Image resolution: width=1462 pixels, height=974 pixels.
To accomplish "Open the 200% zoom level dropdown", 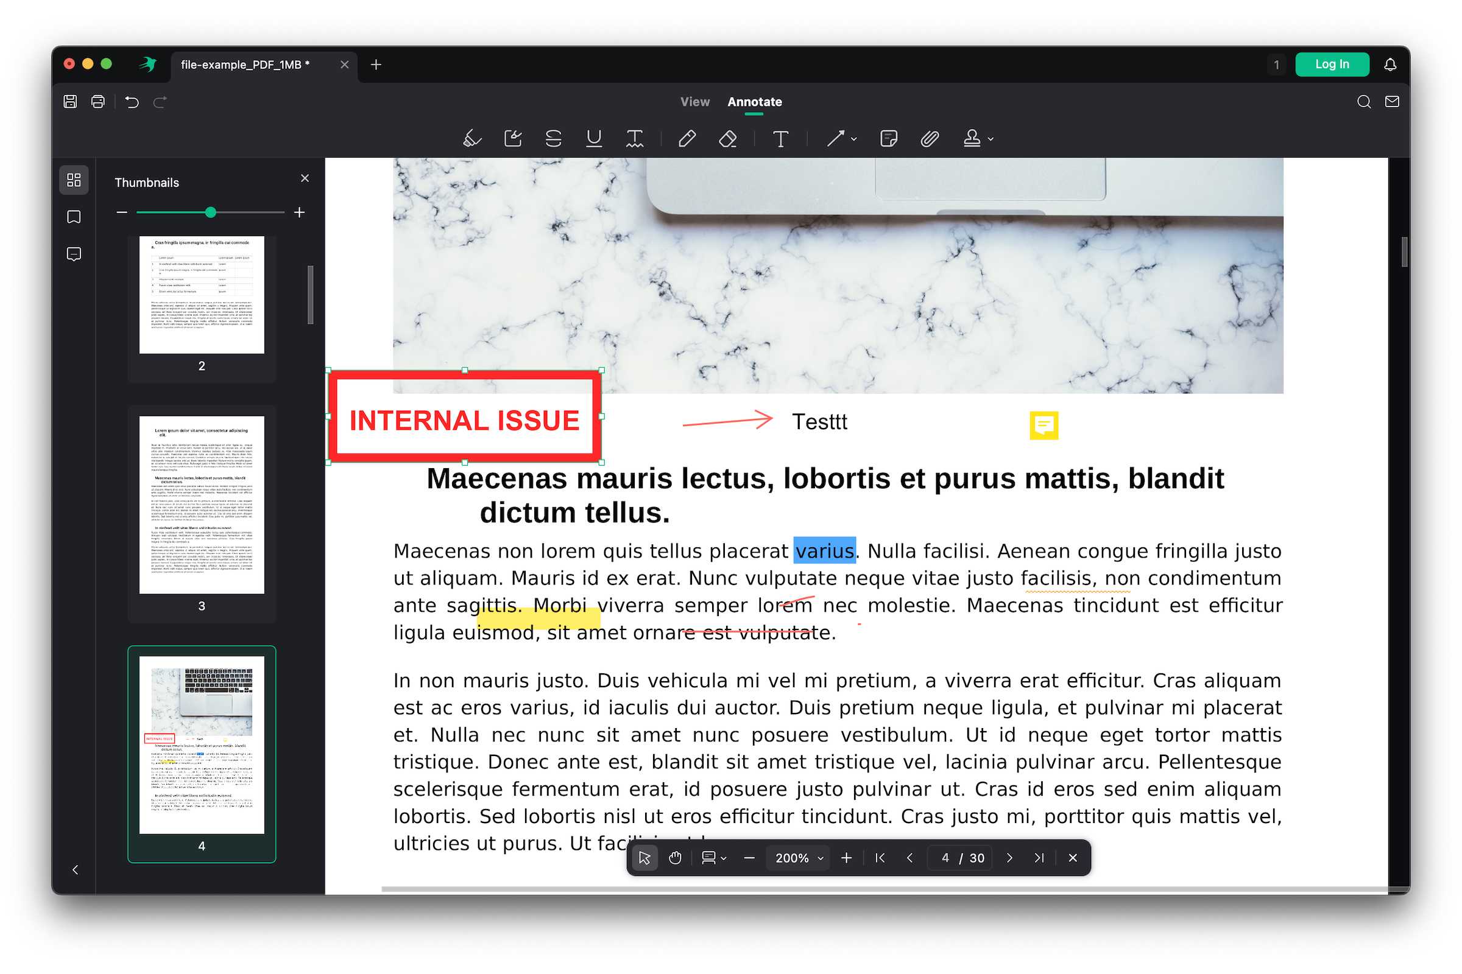I will [799, 858].
